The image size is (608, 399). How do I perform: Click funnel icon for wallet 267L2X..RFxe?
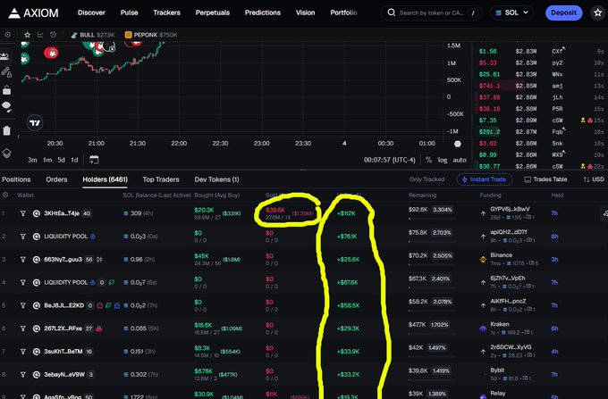[x=23, y=328]
